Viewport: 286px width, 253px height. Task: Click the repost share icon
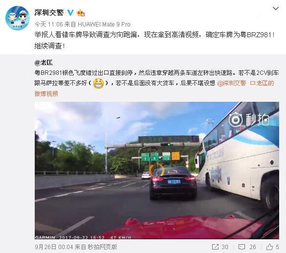[x=215, y=247]
